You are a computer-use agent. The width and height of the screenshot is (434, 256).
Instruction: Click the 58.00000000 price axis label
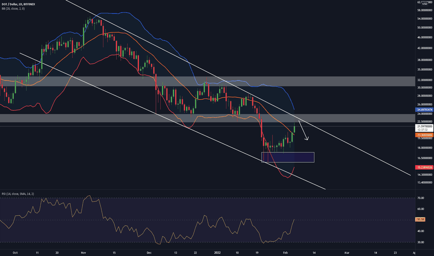point(425,10)
